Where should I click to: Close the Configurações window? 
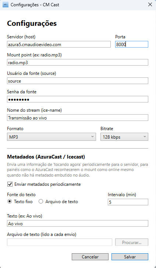pos(150,5)
